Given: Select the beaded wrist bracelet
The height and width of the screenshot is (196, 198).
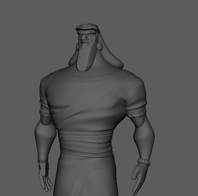Looking at the screenshot, I should pos(144,162).
